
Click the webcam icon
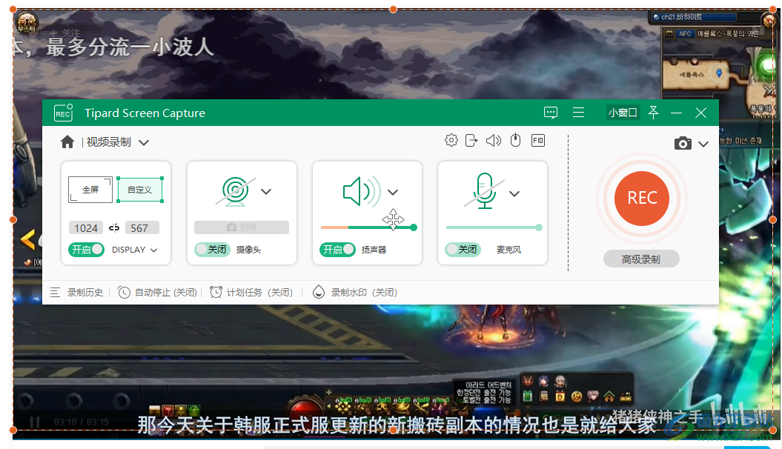236,191
